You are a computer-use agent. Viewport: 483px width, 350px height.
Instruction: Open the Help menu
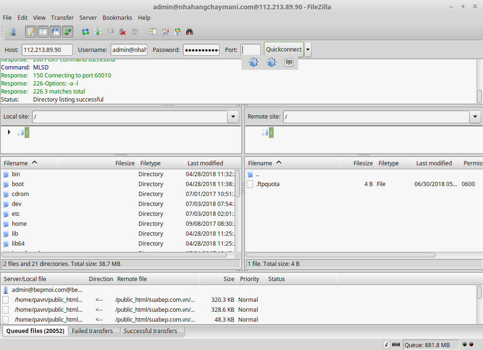click(144, 18)
